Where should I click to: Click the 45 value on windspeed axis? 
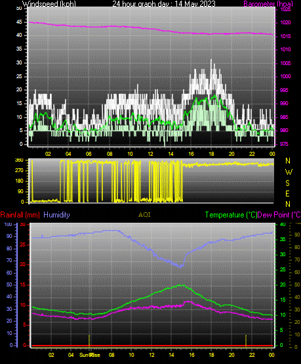click(x=19, y=22)
